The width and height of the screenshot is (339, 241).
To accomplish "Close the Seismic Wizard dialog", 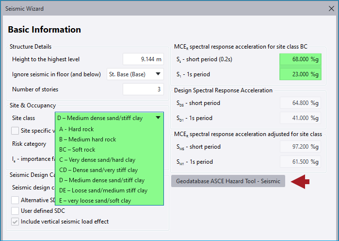I will pyautogui.click(x=330, y=9).
